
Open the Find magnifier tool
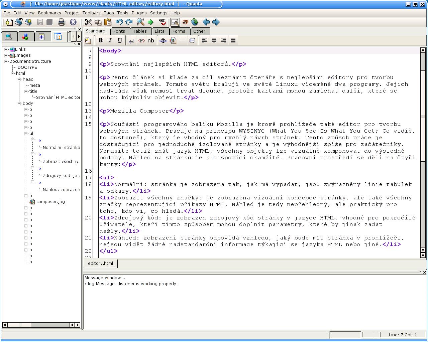click(x=140, y=22)
